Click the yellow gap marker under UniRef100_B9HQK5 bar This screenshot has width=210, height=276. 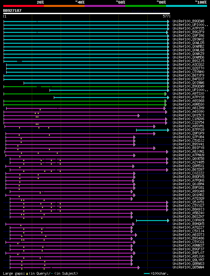[21, 225]
